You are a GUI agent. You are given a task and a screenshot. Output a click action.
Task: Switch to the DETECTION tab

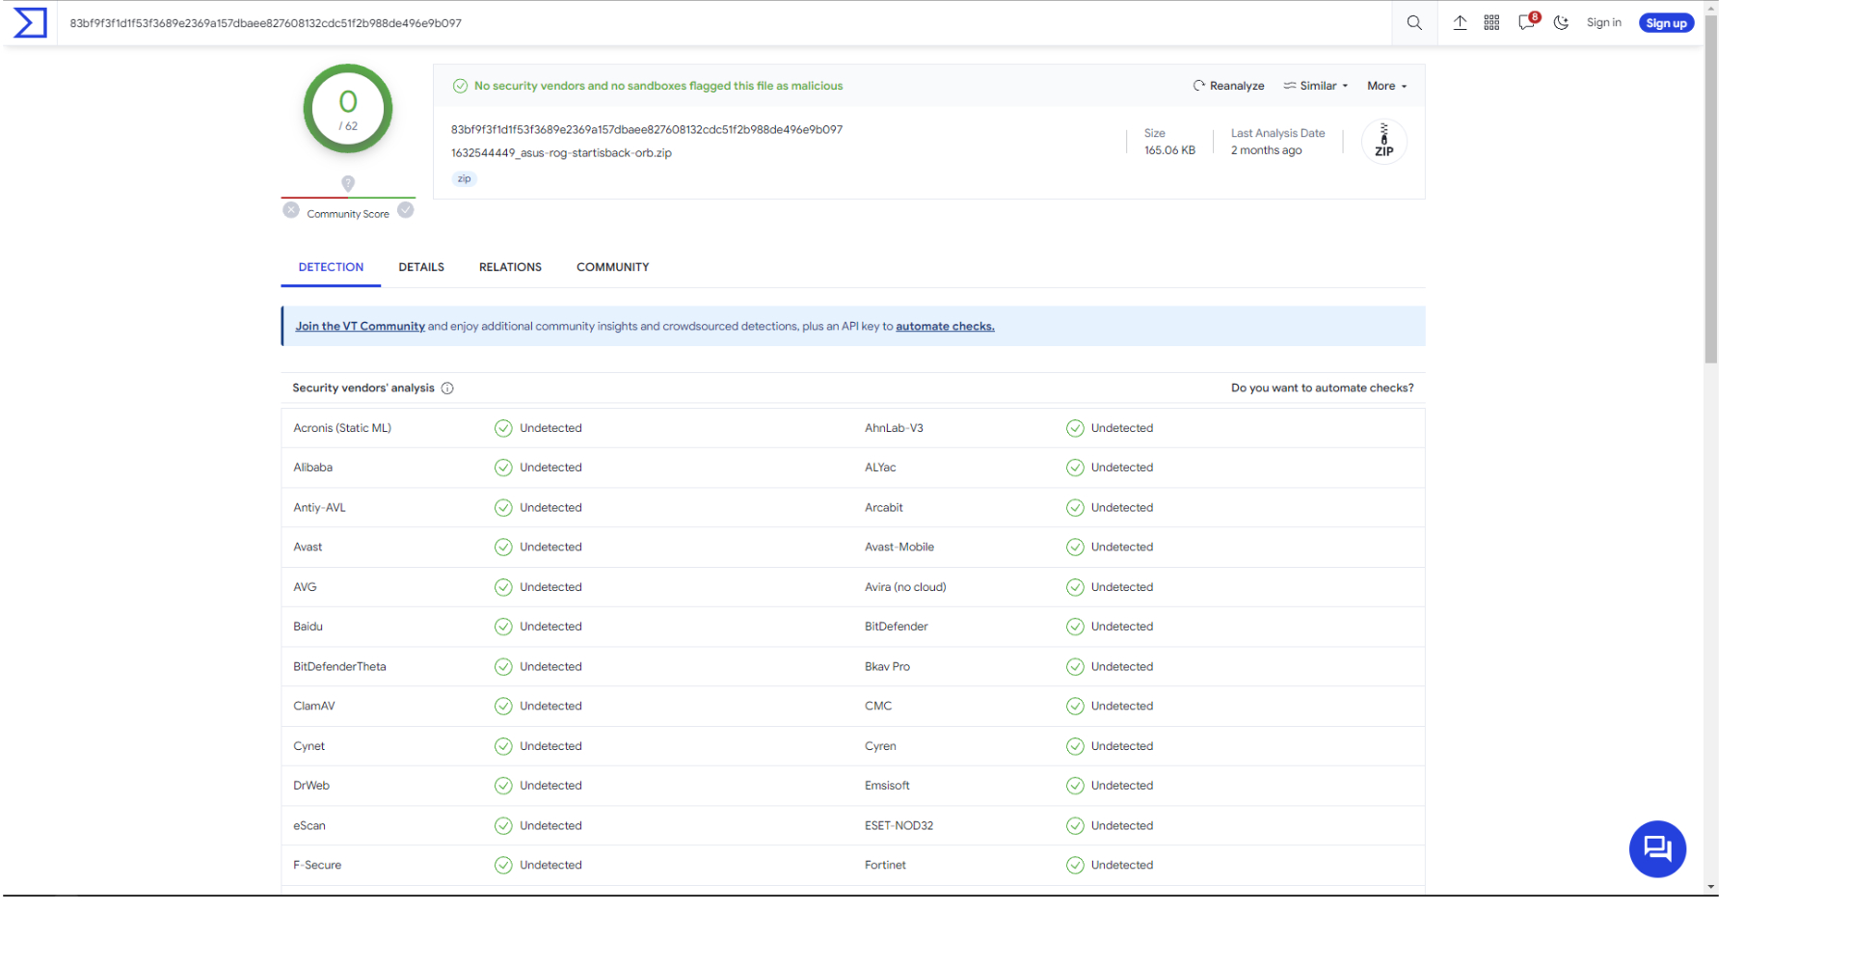pos(331,267)
